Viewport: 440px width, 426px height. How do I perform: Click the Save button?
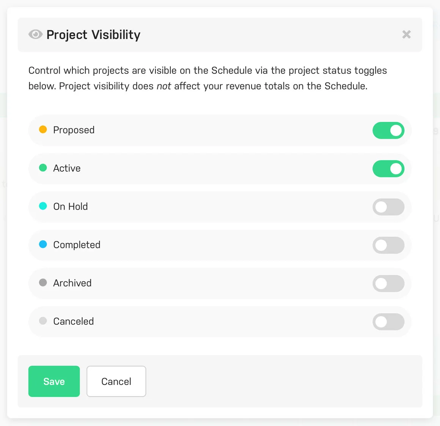click(54, 381)
